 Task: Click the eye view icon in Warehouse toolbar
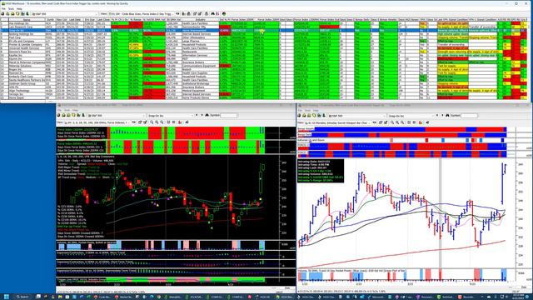pyautogui.click(x=177, y=13)
